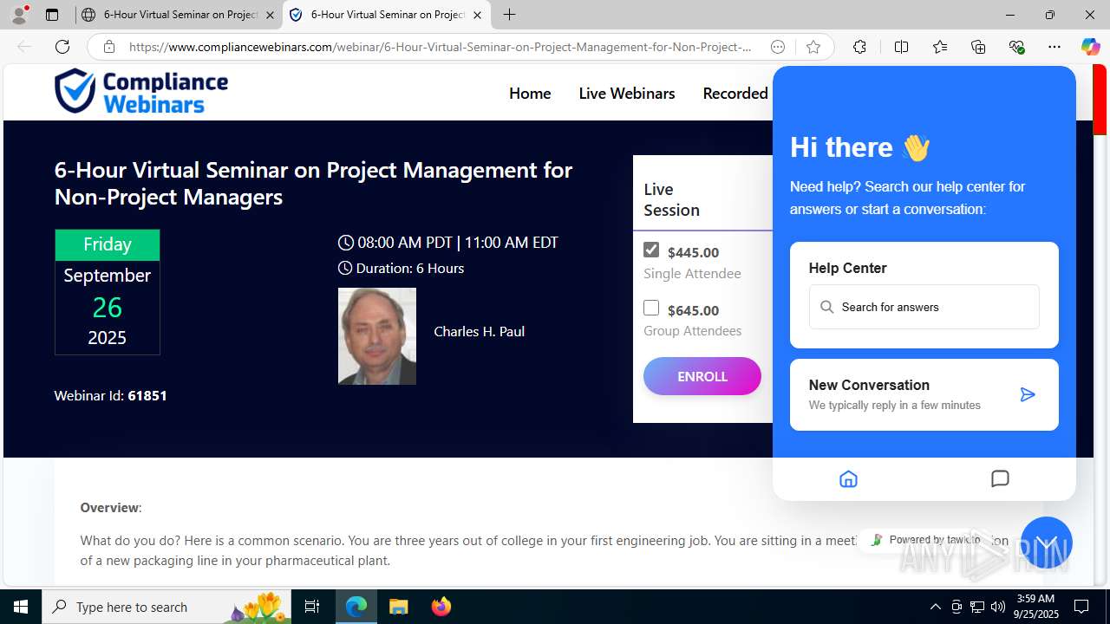Image resolution: width=1110 pixels, height=624 pixels.
Task: Click the Windows taskbar search box
Action: click(166, 607)
